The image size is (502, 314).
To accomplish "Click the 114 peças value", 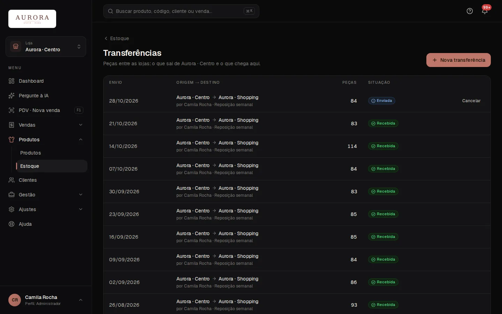I will 352,146.
